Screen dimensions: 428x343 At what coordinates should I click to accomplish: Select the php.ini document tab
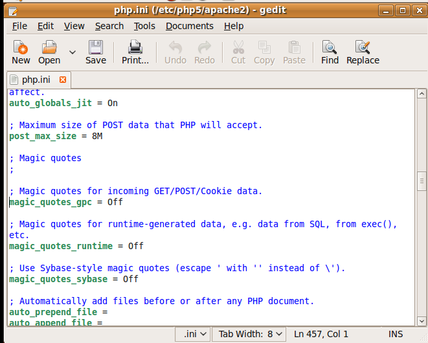[x=38, y=80]
